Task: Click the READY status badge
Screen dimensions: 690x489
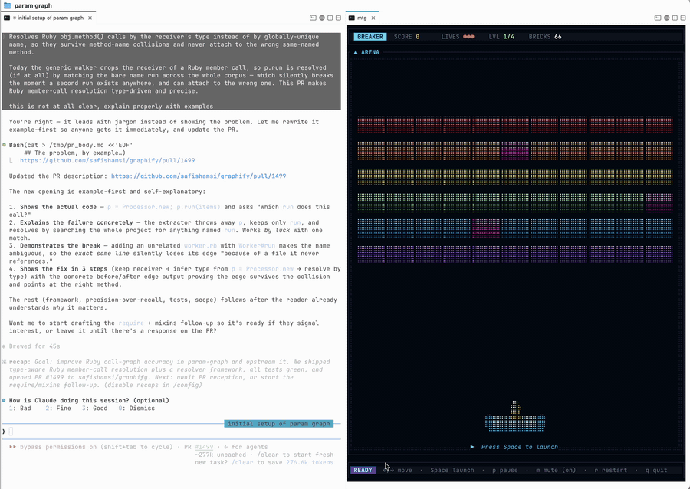Action: coord(363,470)
